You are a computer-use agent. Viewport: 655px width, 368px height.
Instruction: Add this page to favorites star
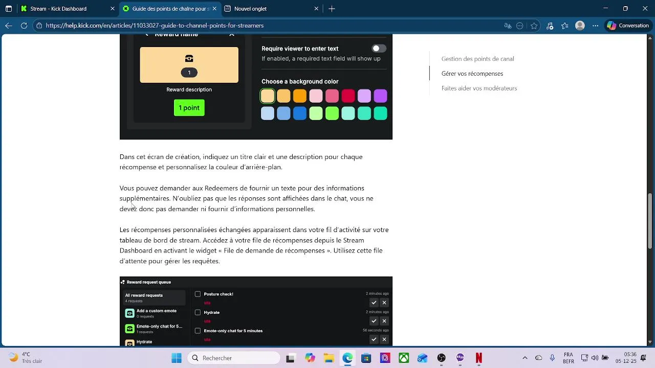[x=534, y=26]
